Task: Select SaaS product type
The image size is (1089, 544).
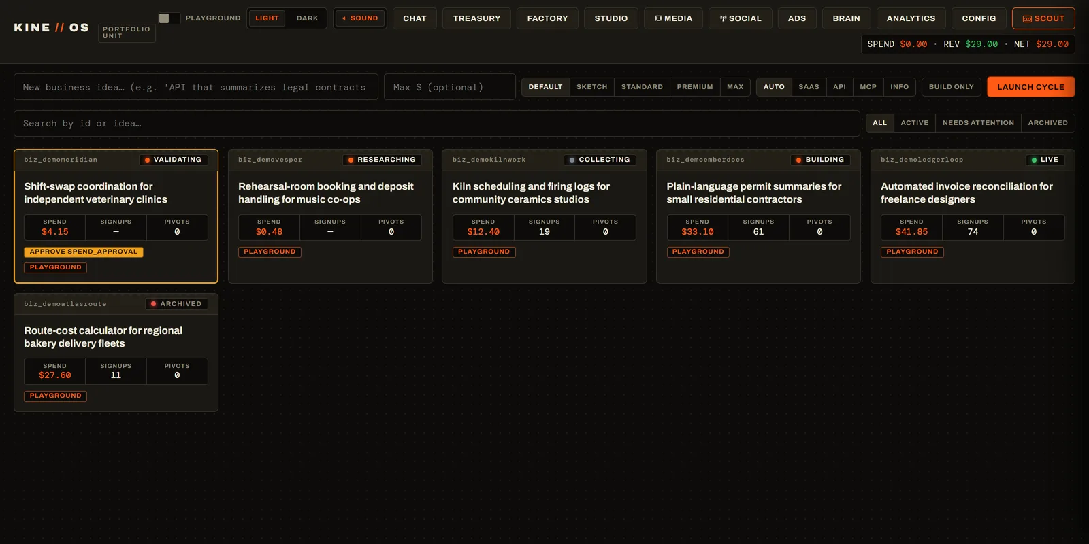Action: pos(809,87)
